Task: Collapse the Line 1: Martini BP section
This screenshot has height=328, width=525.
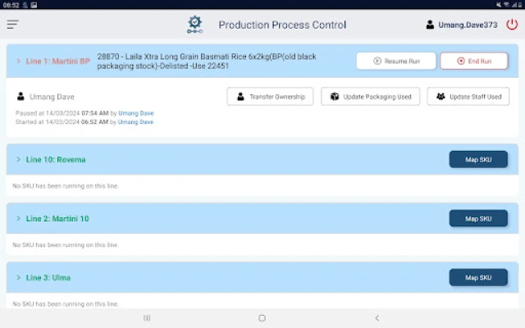Action: (x=18, y=61)
